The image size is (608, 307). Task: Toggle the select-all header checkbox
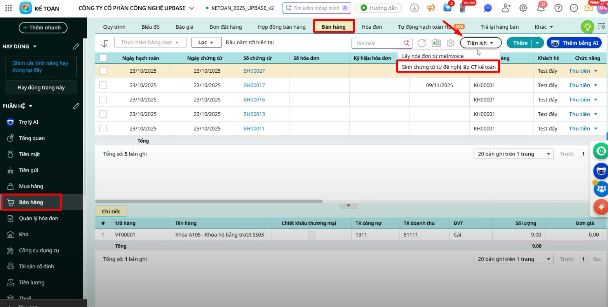(103, 58)
